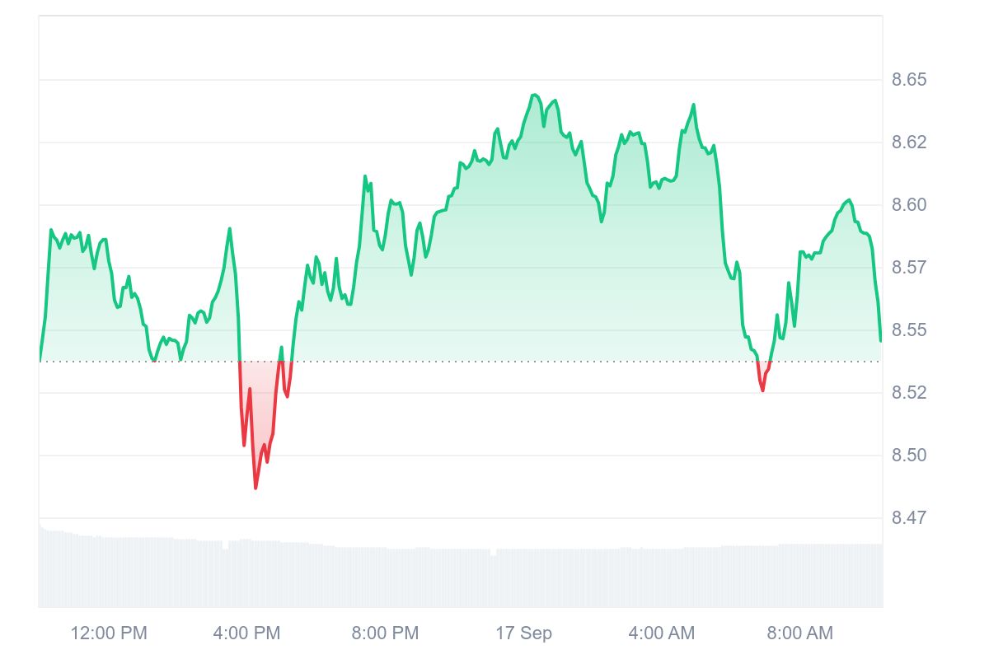The width and height of the screenshot is (989, 659).
Task: Click the 8.60 price axis label
Action: (x=909, y=205)
